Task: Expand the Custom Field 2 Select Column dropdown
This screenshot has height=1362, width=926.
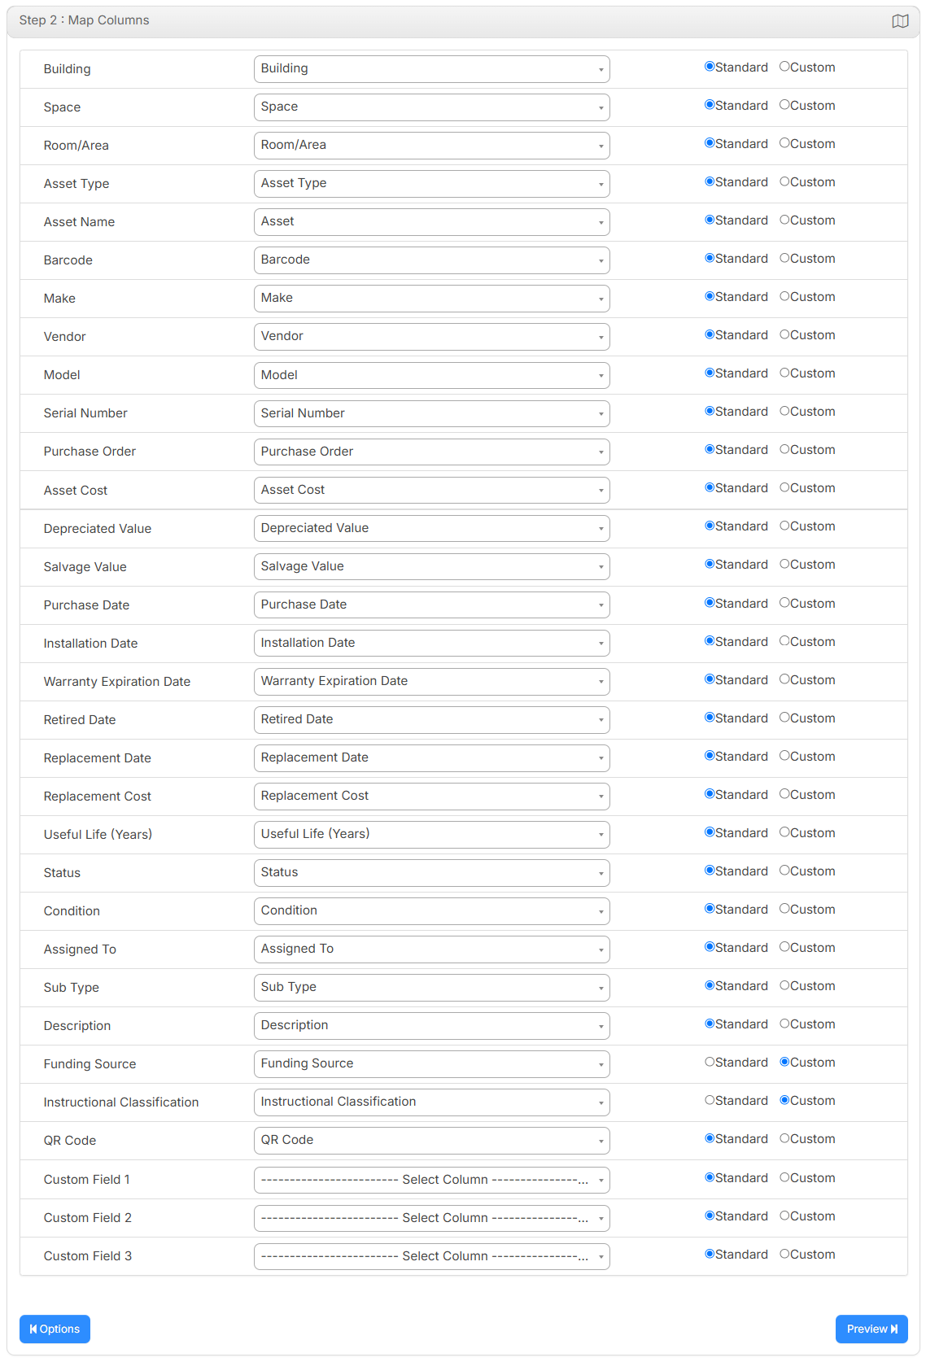Action: pyautogui.click(x=432, y=1218)
